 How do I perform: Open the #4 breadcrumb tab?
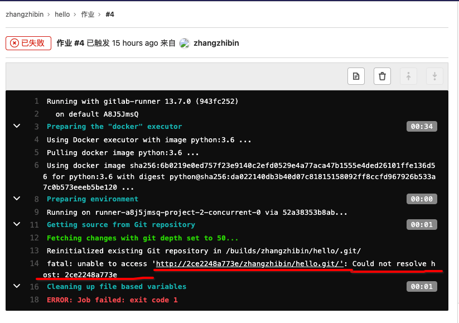[x=110, y=14]
